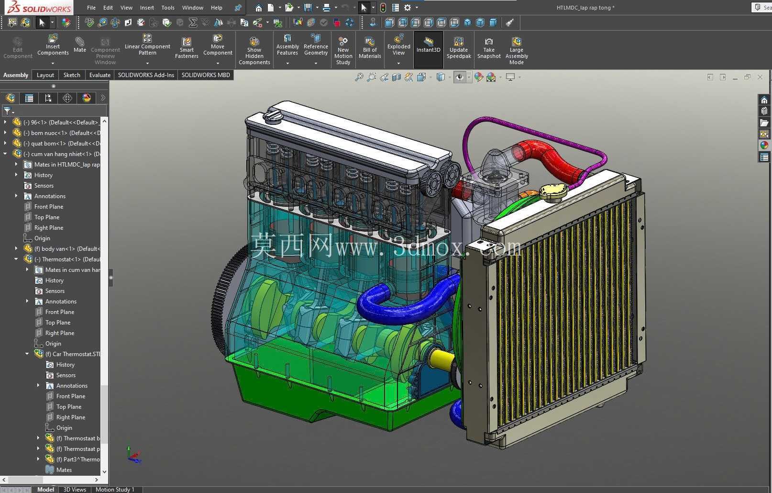This screenshot has height=493, width=772.
Task: Open ConfigurationManager tab icon
Action: [48, 98]
